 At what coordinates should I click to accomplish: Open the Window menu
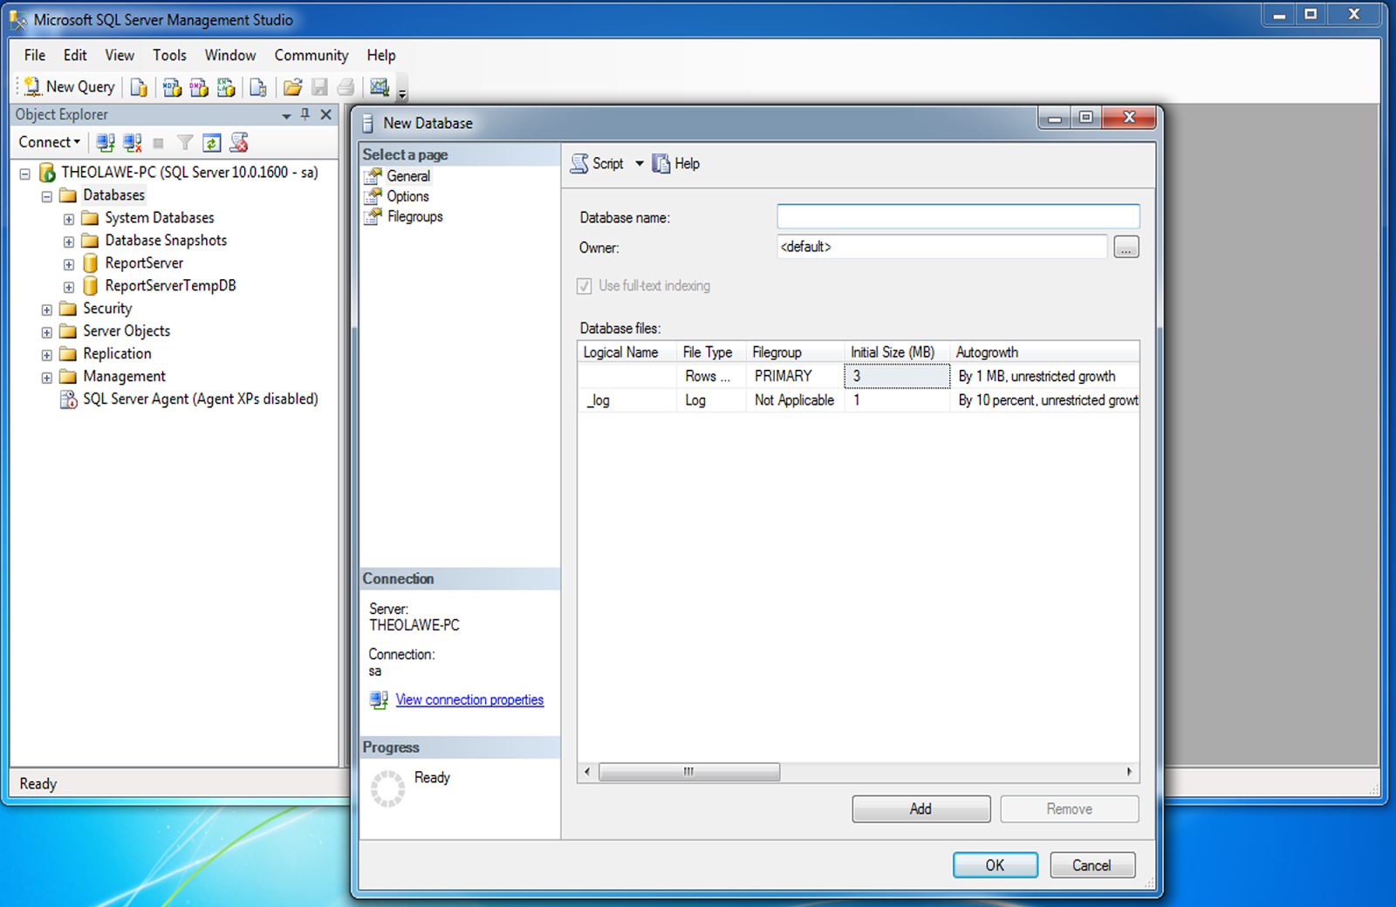coord(230,55)
